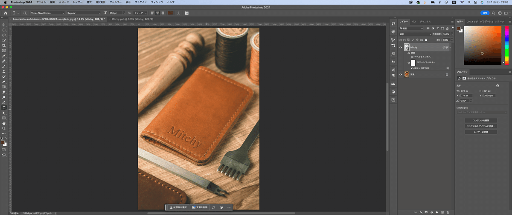Hide the 背景 layer
The width and height of the screenshot is (512, 215).
pyautogui.click(x=401, y=74)
